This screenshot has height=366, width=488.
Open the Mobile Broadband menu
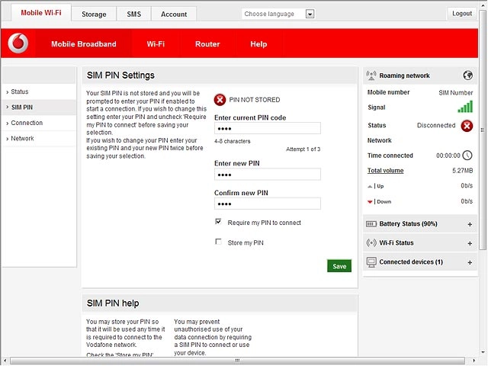tap(83, 44)
